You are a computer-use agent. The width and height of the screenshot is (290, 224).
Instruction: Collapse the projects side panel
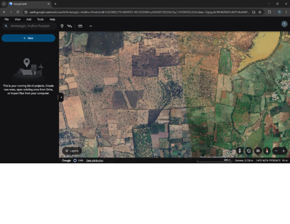(x=61, y=97)
